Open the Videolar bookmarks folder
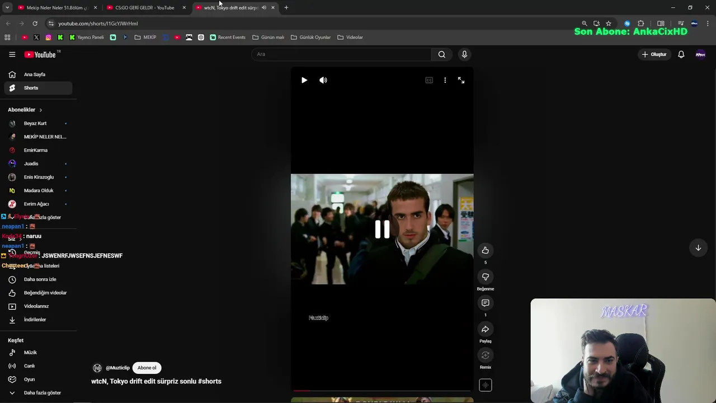The height and width of the screenshot is (403, 716). (350, 38)
